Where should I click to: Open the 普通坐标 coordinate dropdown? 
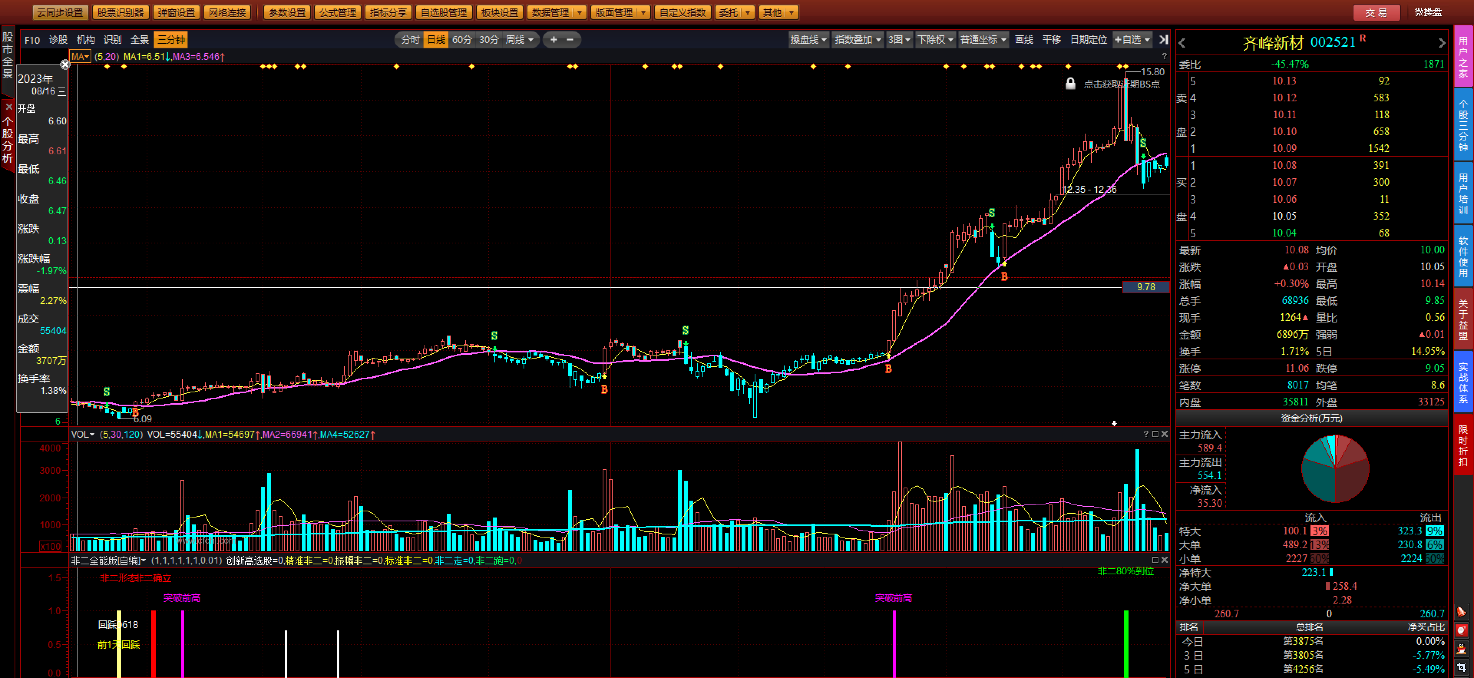point(983,40)
